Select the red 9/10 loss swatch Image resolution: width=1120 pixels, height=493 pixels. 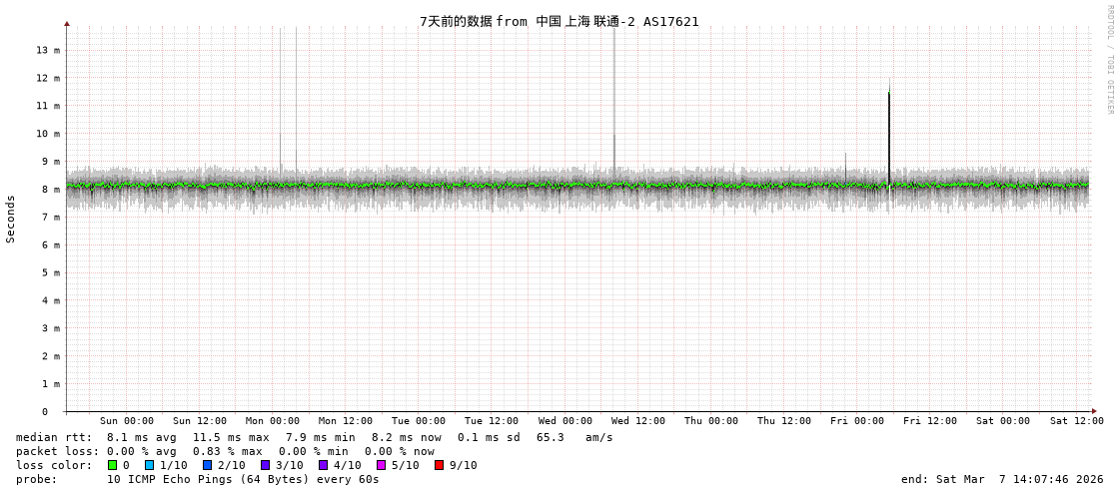coord(440,465)
